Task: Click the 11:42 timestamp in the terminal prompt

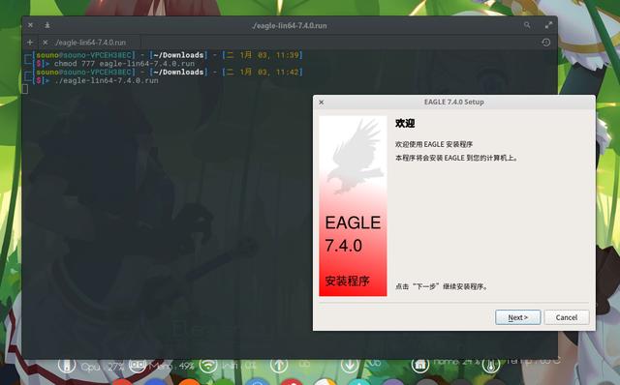Action: pos(287,72)
